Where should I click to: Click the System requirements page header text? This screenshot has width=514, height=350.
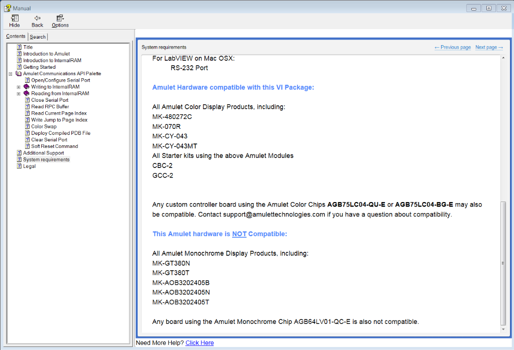(x=164, y=47)
